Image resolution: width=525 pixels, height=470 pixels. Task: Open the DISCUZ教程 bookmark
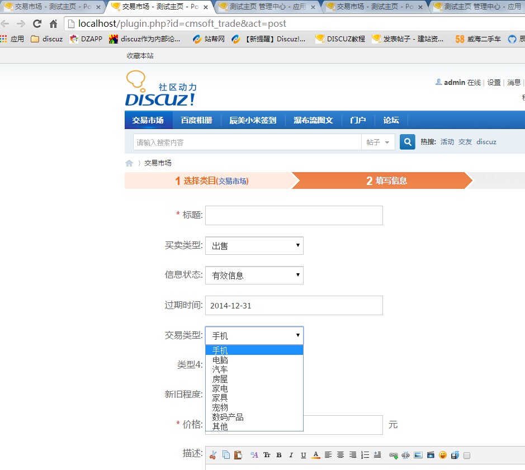tap(340, 39)
